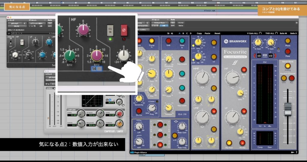Viewport: 307px width, 162px height.
Task: Click the All EQ button
Action: 242,143
